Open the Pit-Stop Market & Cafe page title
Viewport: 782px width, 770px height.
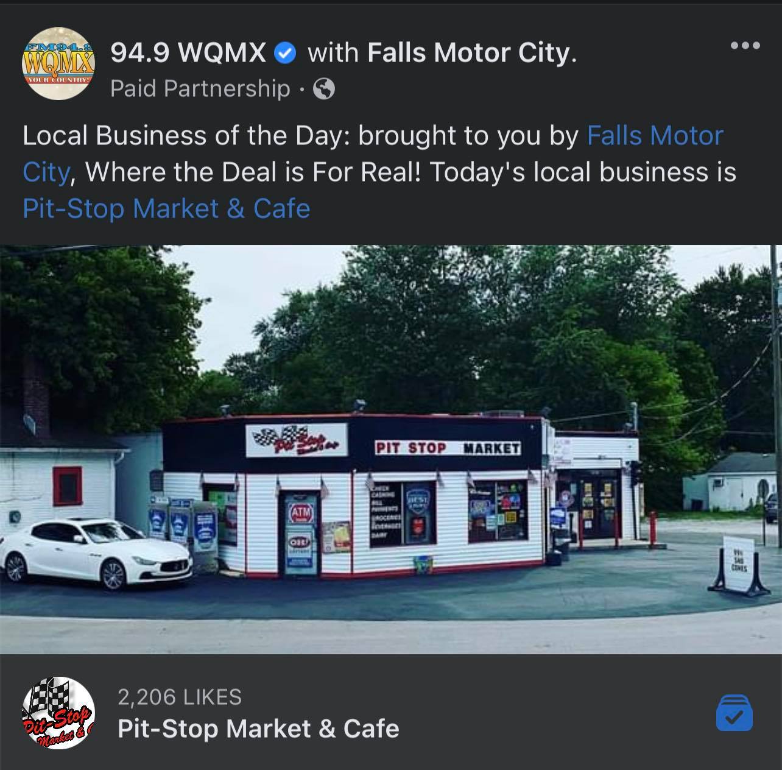(x=258, y=729)
